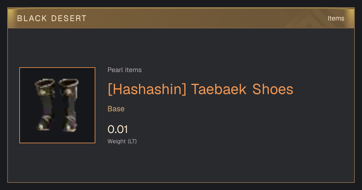Click the word Shoes in the title
This screenshot has width=362, height=190.
click(x=273, y=89)
